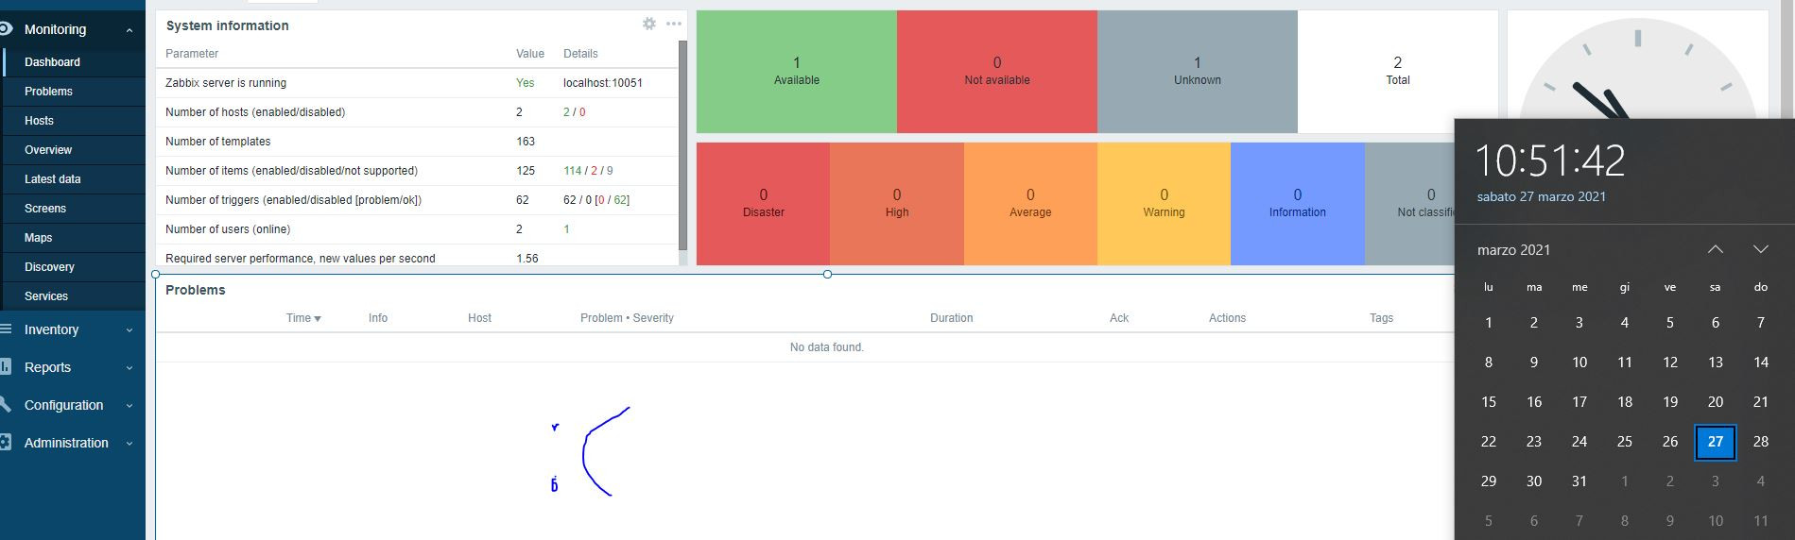
Task: Click the 1.56 performance value
Action: click(527, 259)
